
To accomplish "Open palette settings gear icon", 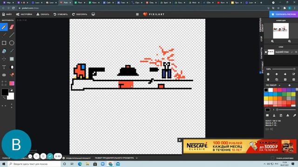I will coord(290,85).
